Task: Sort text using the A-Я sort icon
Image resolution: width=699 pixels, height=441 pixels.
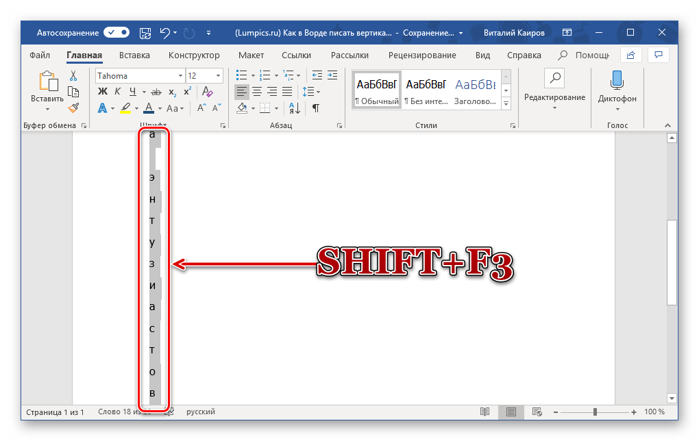Action: pos(294,108)
